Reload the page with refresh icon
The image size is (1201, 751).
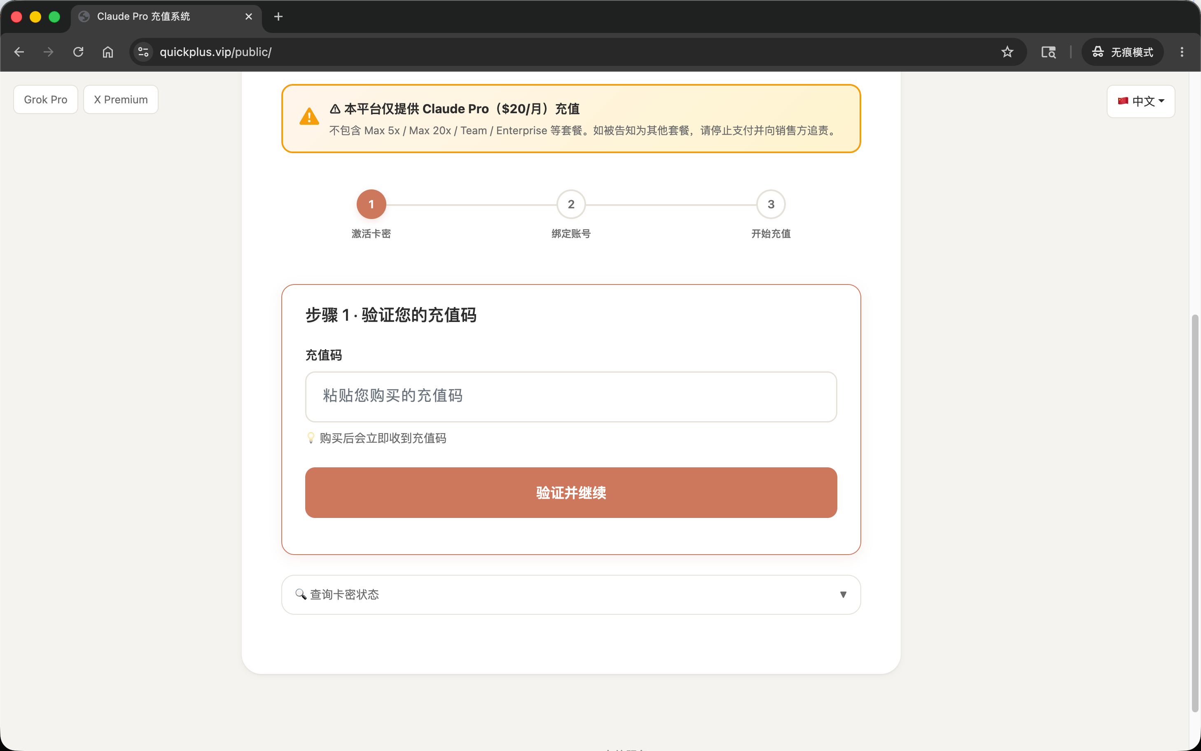78,51
